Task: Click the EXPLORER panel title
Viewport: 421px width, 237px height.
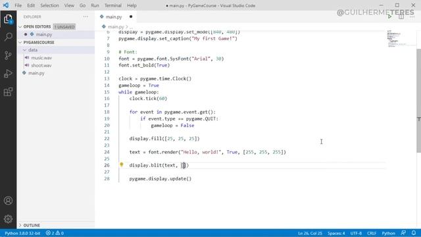Action: [32, 16]
